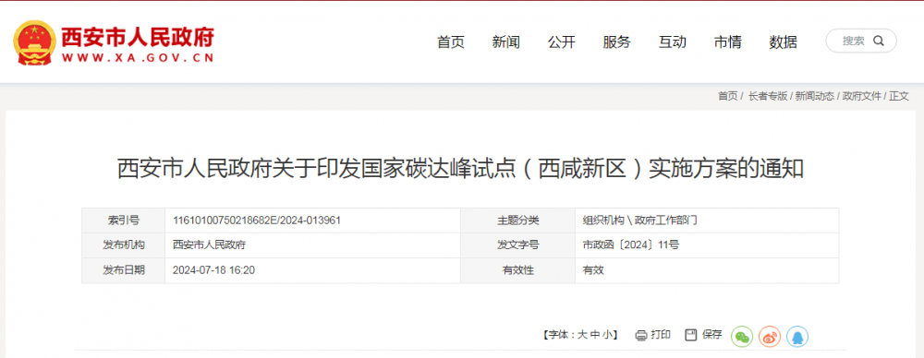The height and width of the screenshot is (358, 924).
Task: Set font size to 小
Action: coord(606,335)
